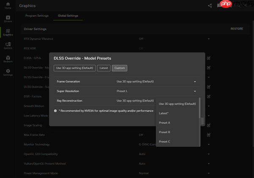
Task: Open the Home page in sidebar
Action: [8, 5]
